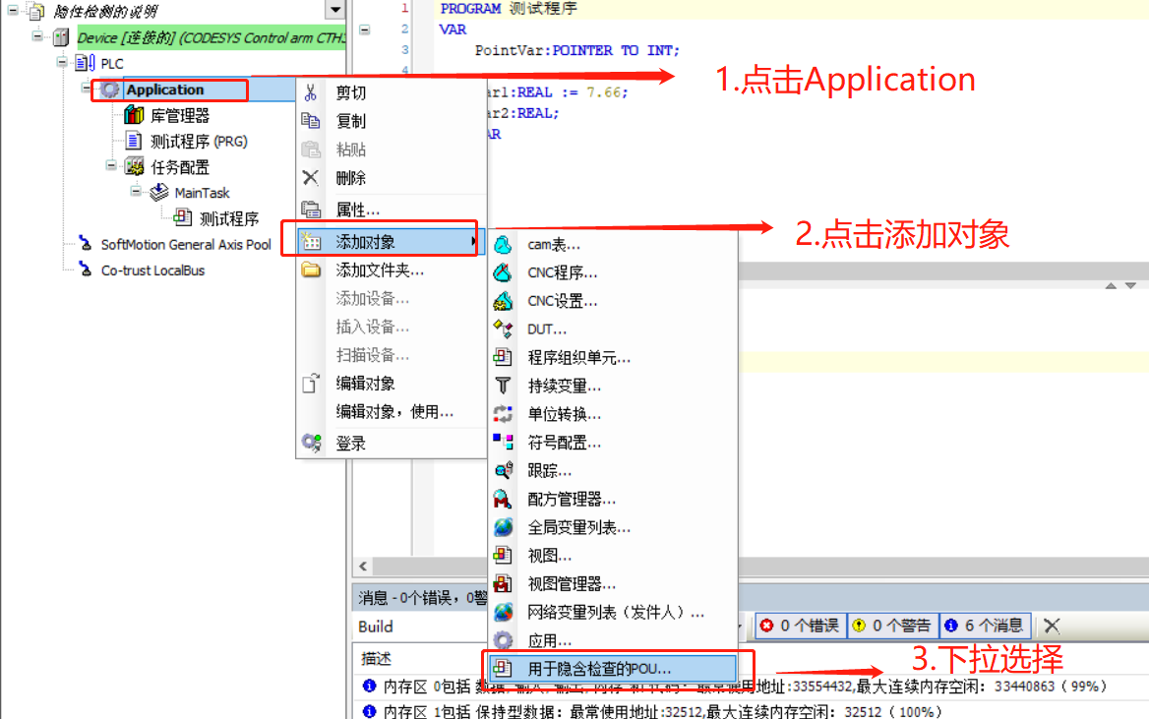The height and width of the screenshot is (719, 1149).
Task: Click the 符号配置 icon
Action: (x=503, y=442)
